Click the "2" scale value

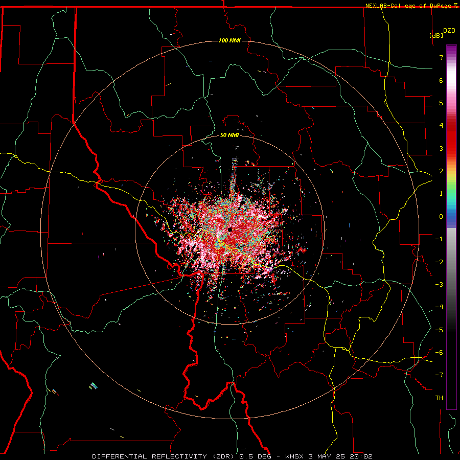[x=441, y=171]
